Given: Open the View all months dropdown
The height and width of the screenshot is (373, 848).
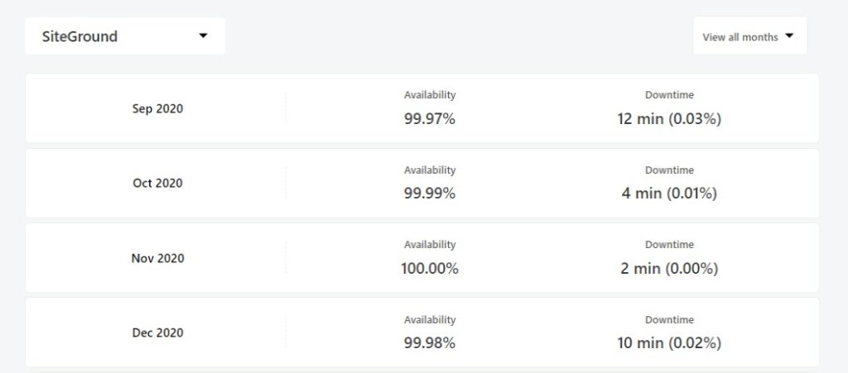Looking at the screenshot, I should tap(749, 36).
